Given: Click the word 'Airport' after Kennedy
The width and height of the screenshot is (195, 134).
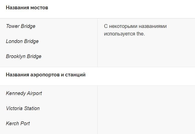Looking at the screenshot, I should [x=35, y=93].
